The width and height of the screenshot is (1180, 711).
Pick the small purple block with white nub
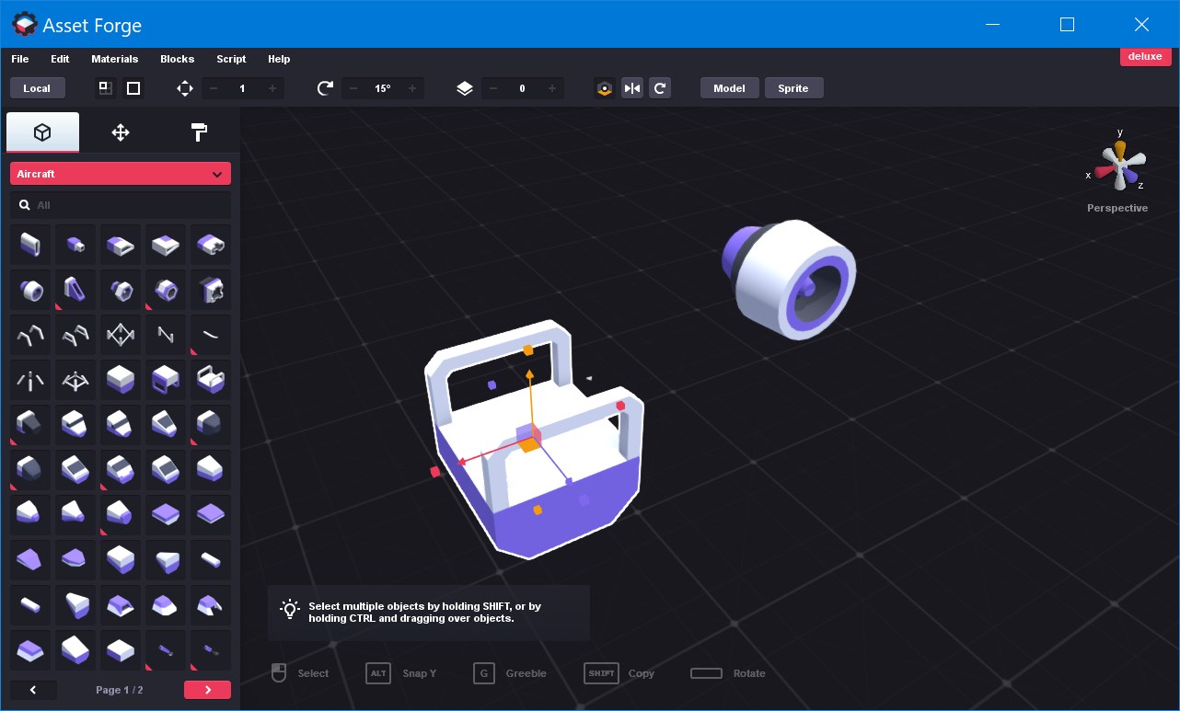tap(75, 245)
